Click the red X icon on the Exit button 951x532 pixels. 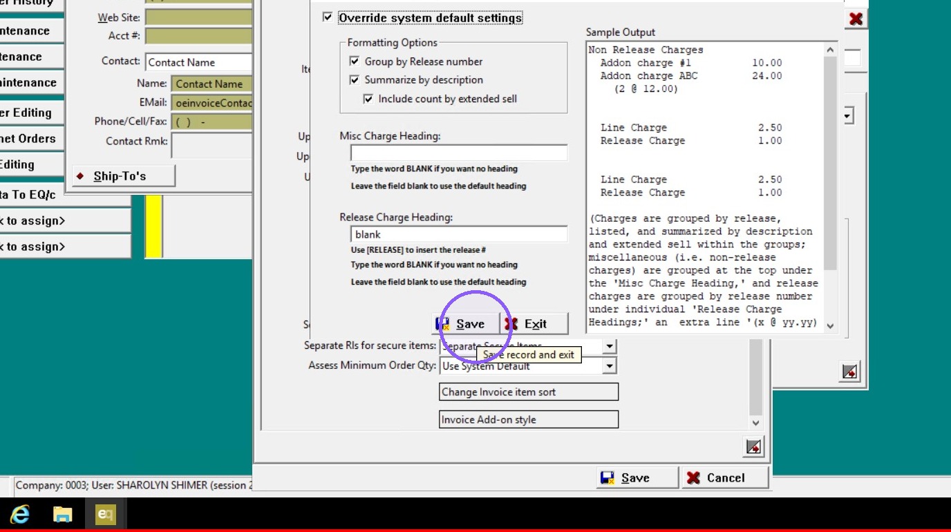click(x=511, y=323)
